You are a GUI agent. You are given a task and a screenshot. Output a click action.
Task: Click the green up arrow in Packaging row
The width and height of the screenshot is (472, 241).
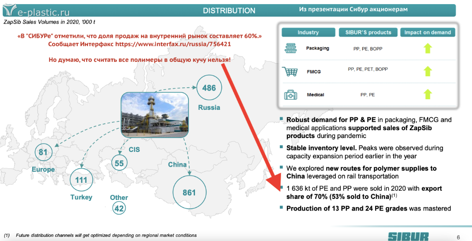(427, 48)
